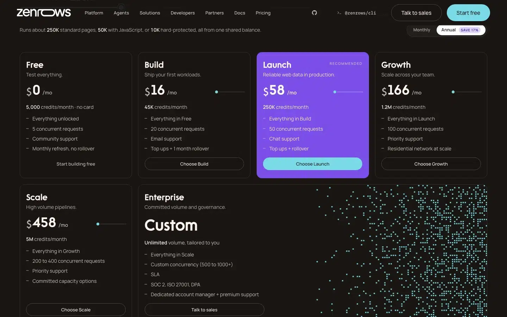Click Choose Build button
This screenshot has width=507, height=317.
pos(194,164)
